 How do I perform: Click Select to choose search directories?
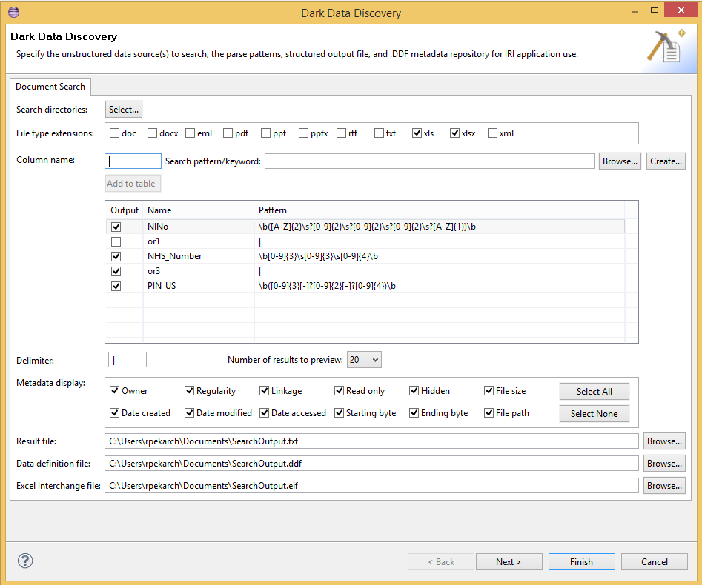tap(123, 108)
